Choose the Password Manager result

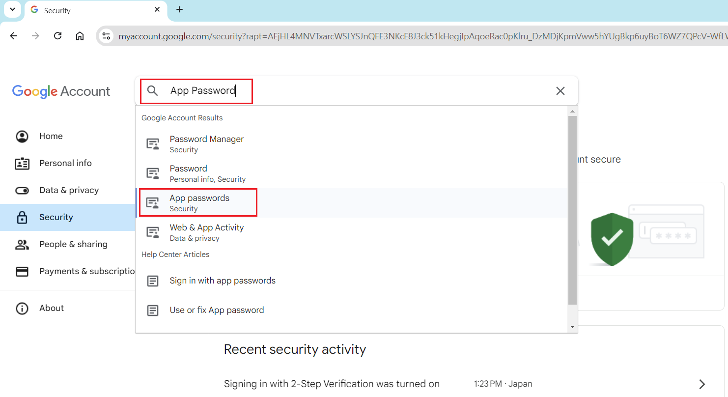point(206,143)
